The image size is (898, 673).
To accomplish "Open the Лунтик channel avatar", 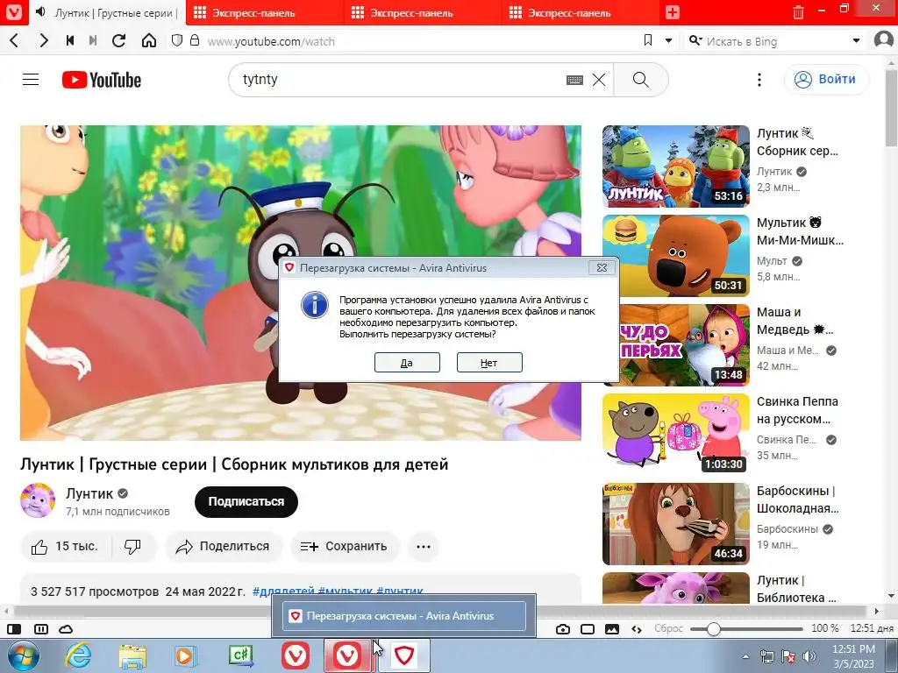I will [x=38, y=499].
